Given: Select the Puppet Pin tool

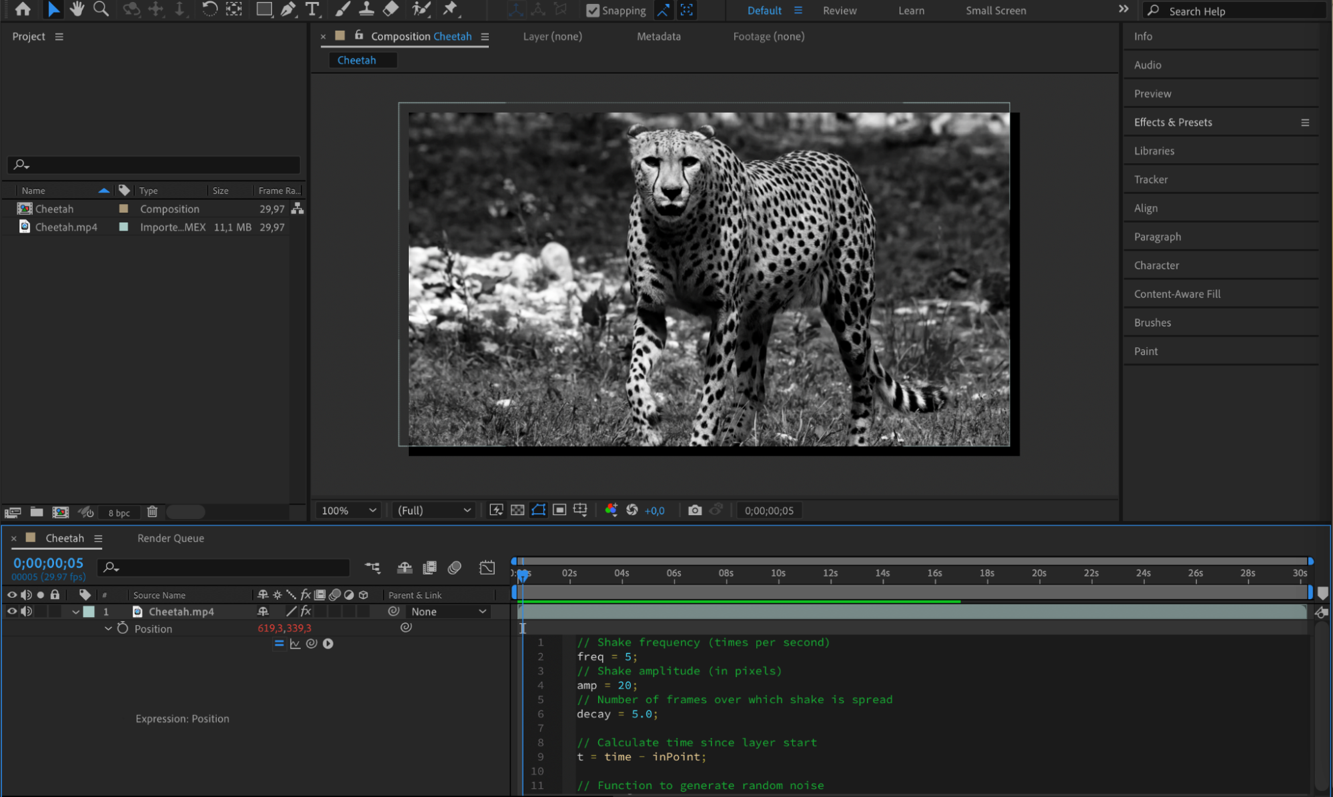Looking at the screenshot, I should tap(451, 9).
